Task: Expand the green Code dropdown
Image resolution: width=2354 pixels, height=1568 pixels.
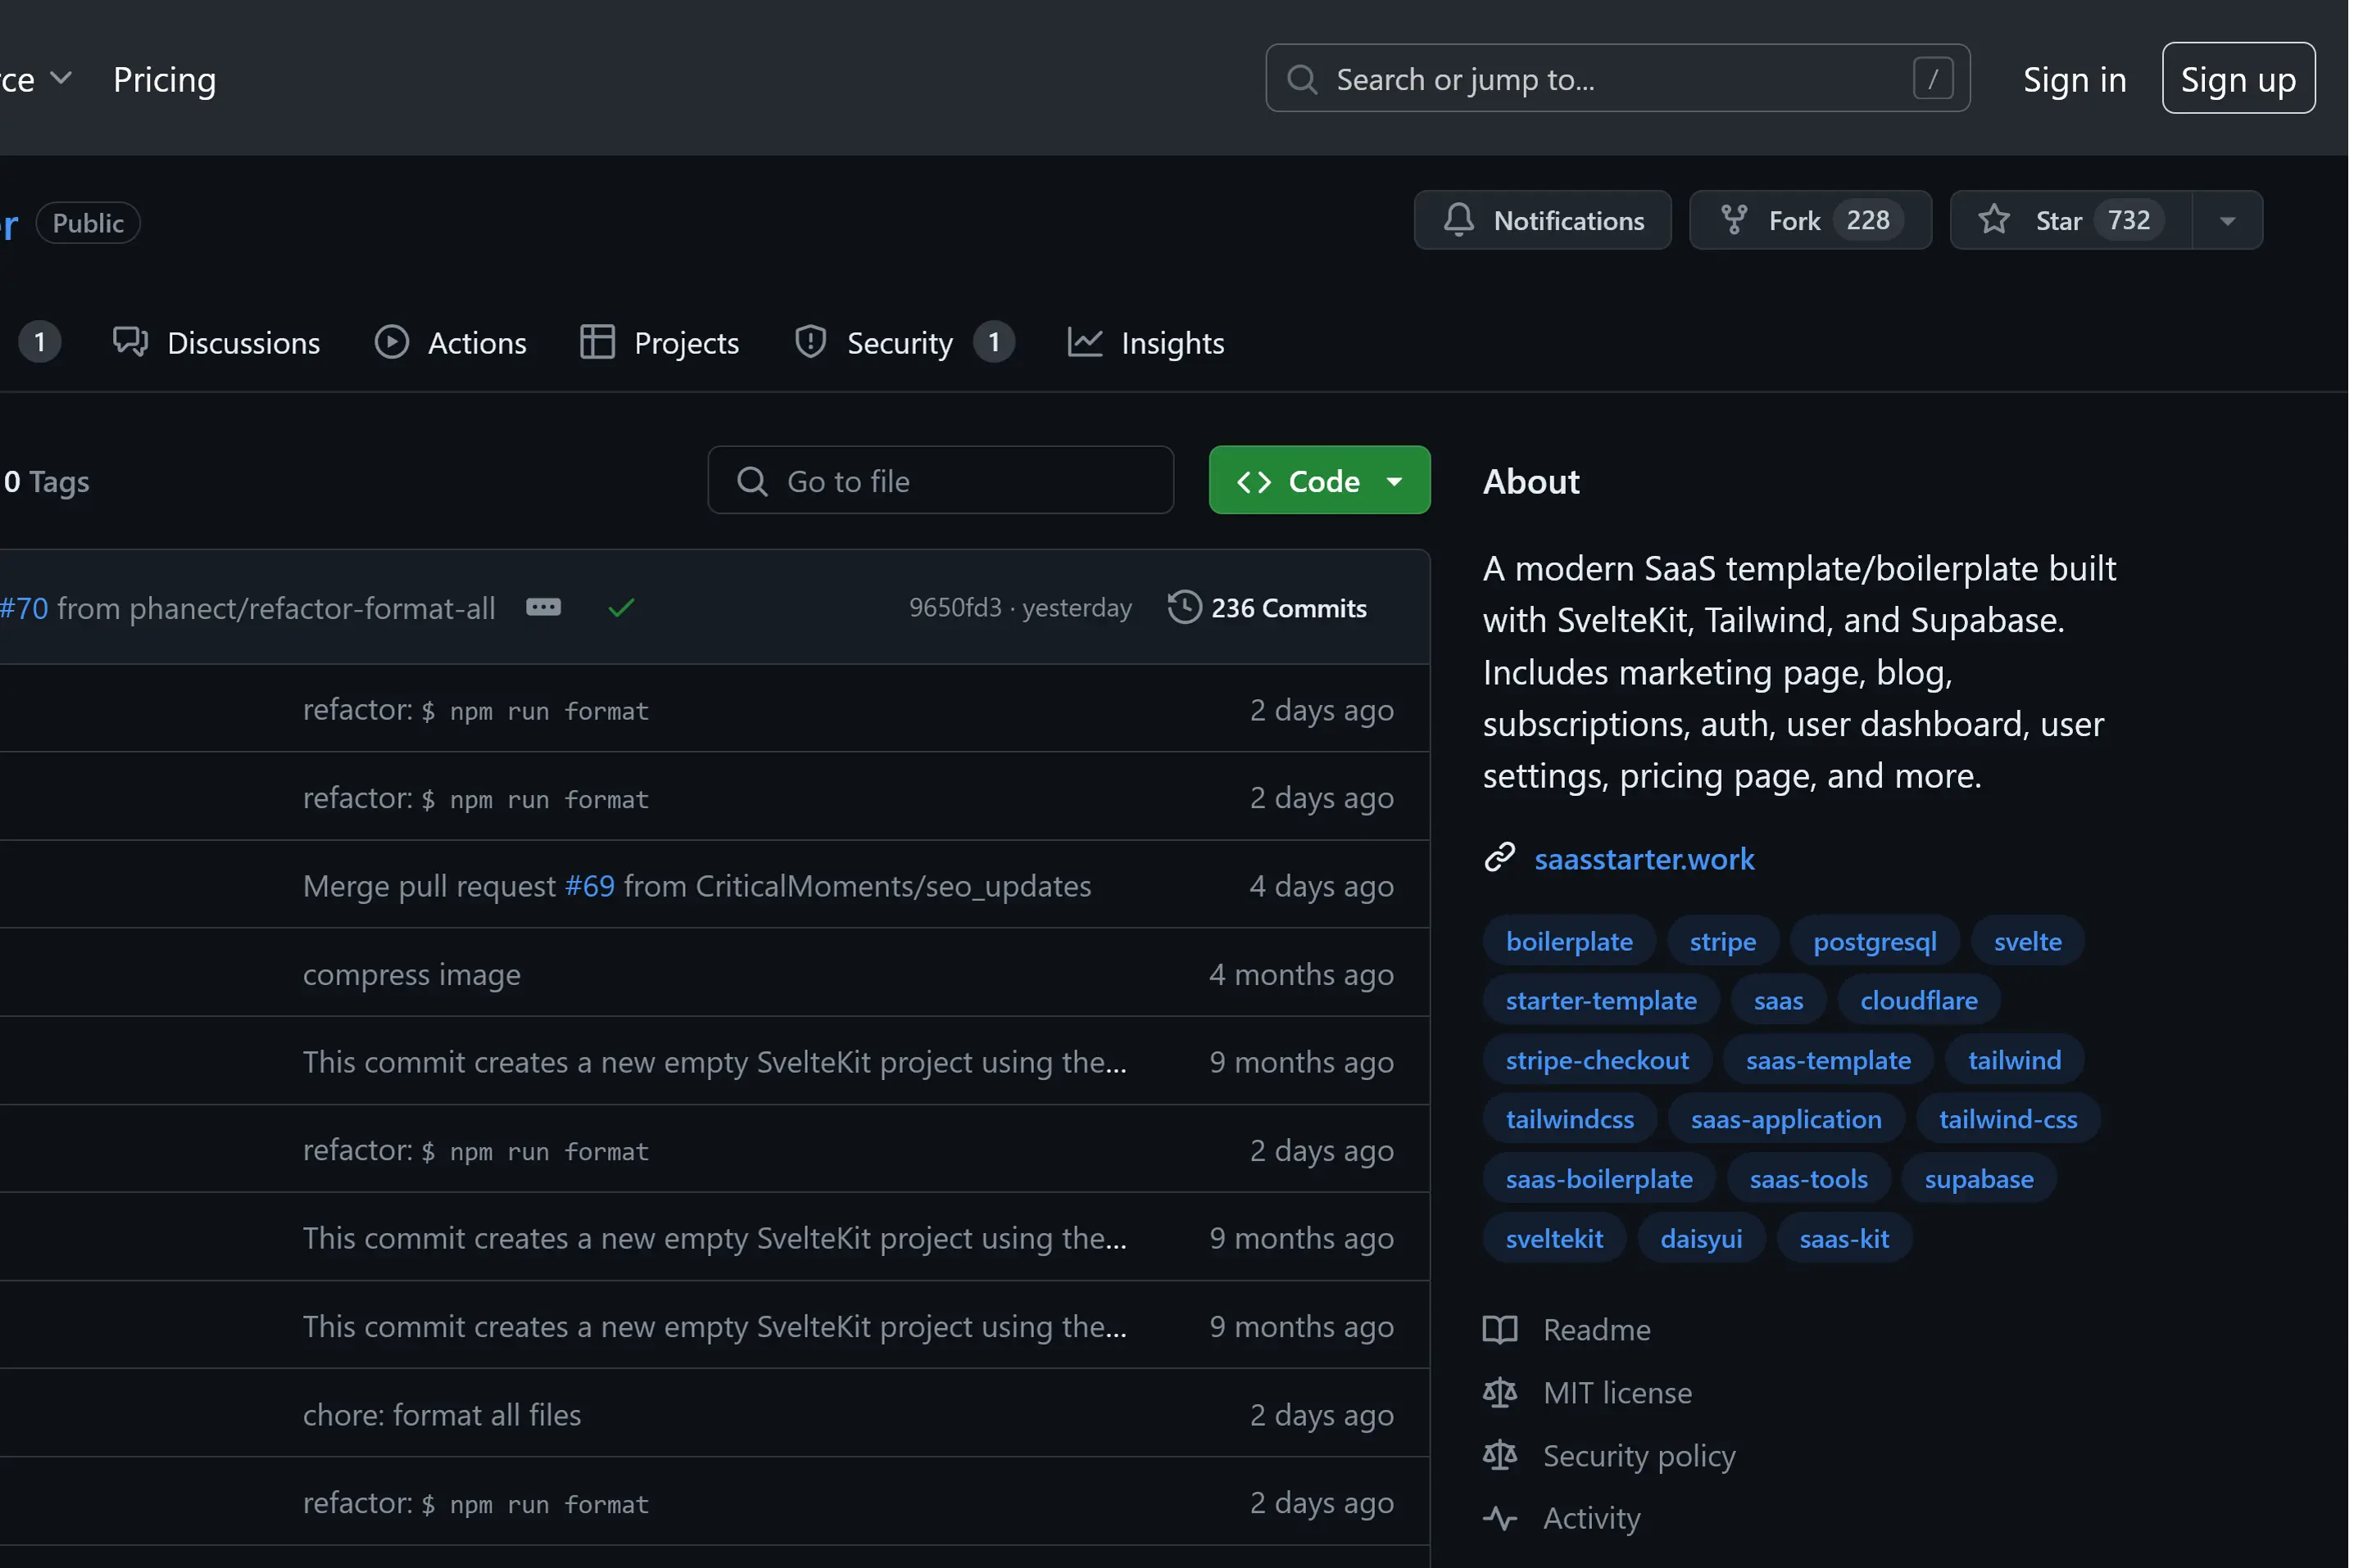Action: (1318, 481)
